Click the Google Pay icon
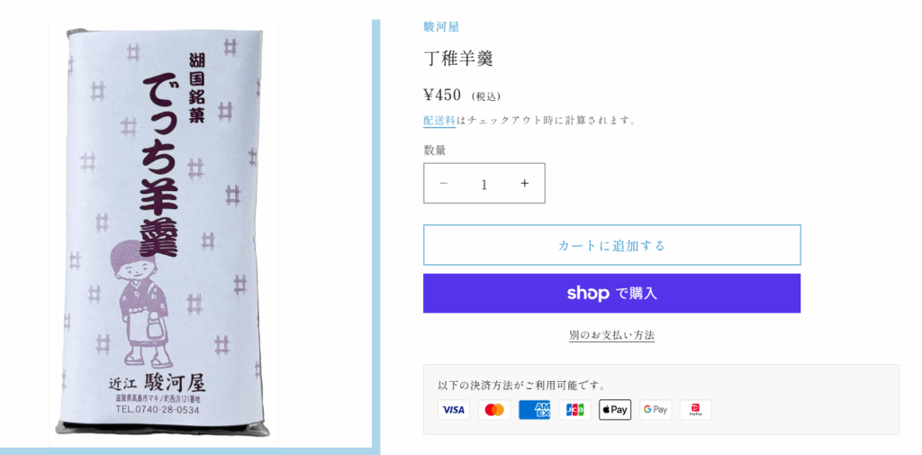This screenshot has height=455, width=922. coord(655,410)
